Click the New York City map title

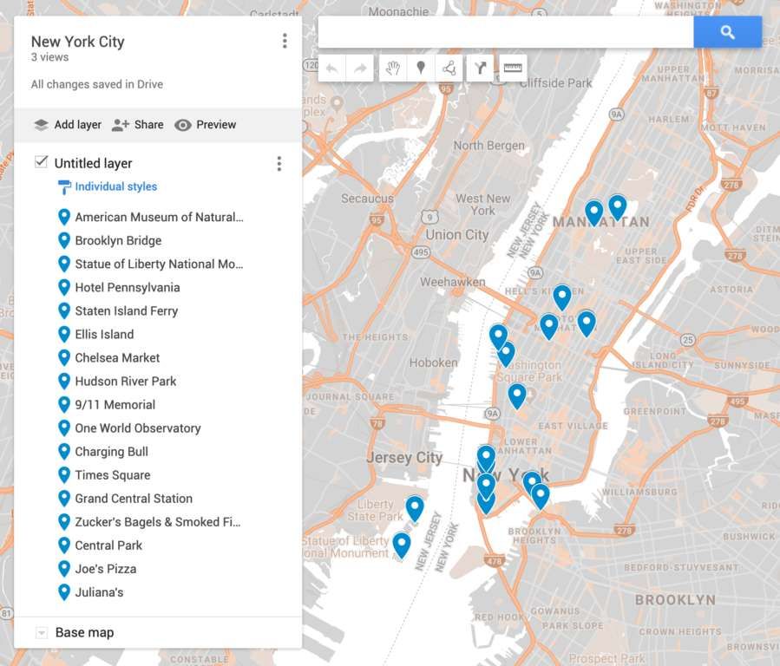point(77,42)
